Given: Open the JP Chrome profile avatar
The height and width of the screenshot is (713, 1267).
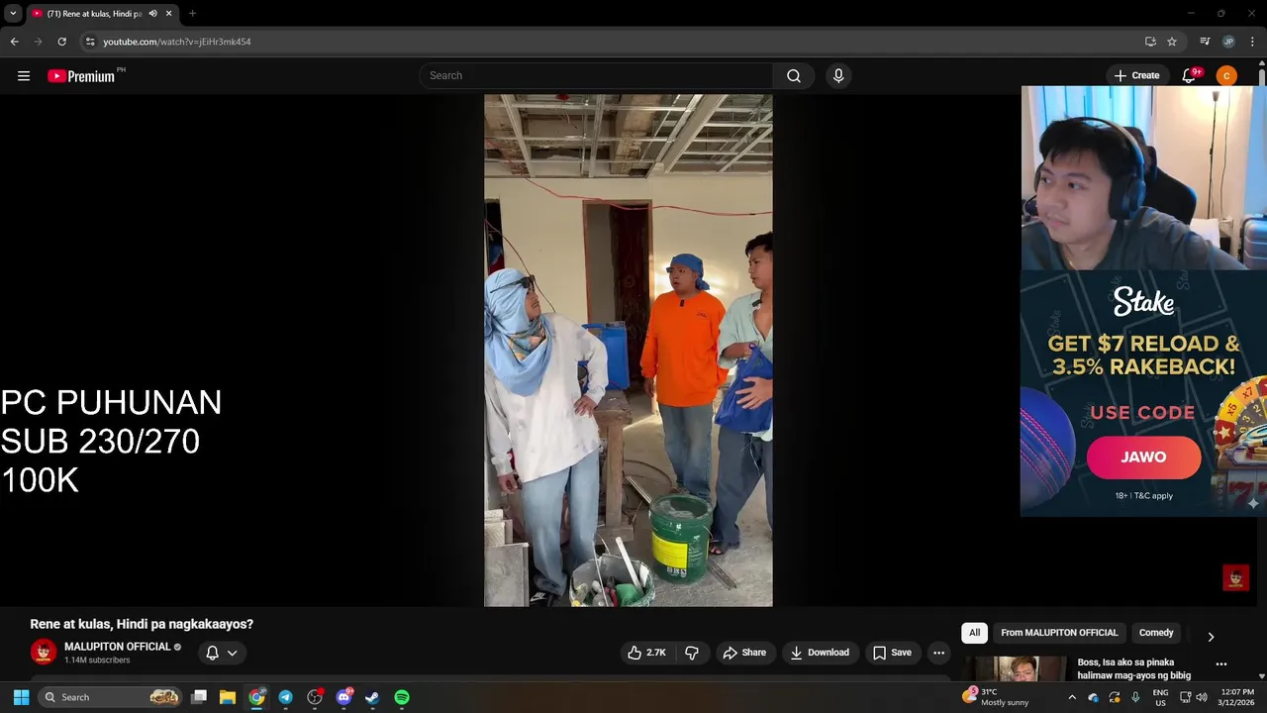Looking at the screenshot, I should 1228,42.
